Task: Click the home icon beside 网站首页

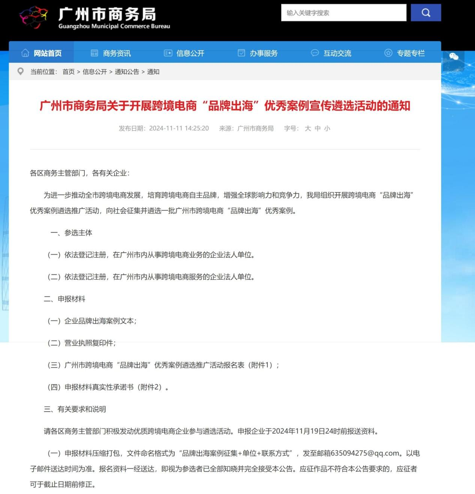Action: click(x=25, y=53)
